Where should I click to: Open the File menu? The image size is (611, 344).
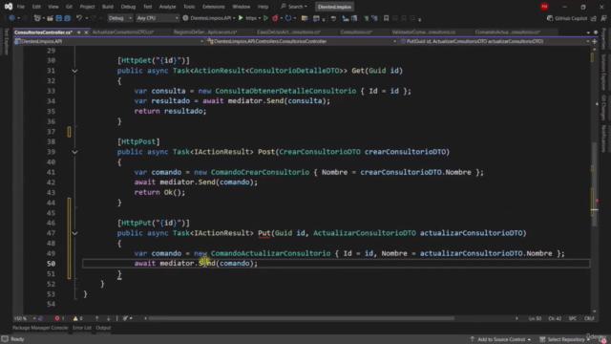[21, 7]
